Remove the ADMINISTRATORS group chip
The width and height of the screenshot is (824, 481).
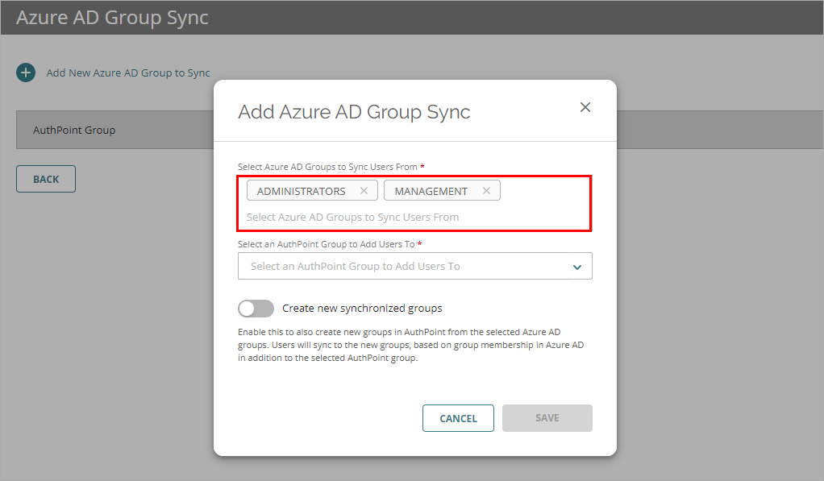pyautogui.click(x=364, y=190)
